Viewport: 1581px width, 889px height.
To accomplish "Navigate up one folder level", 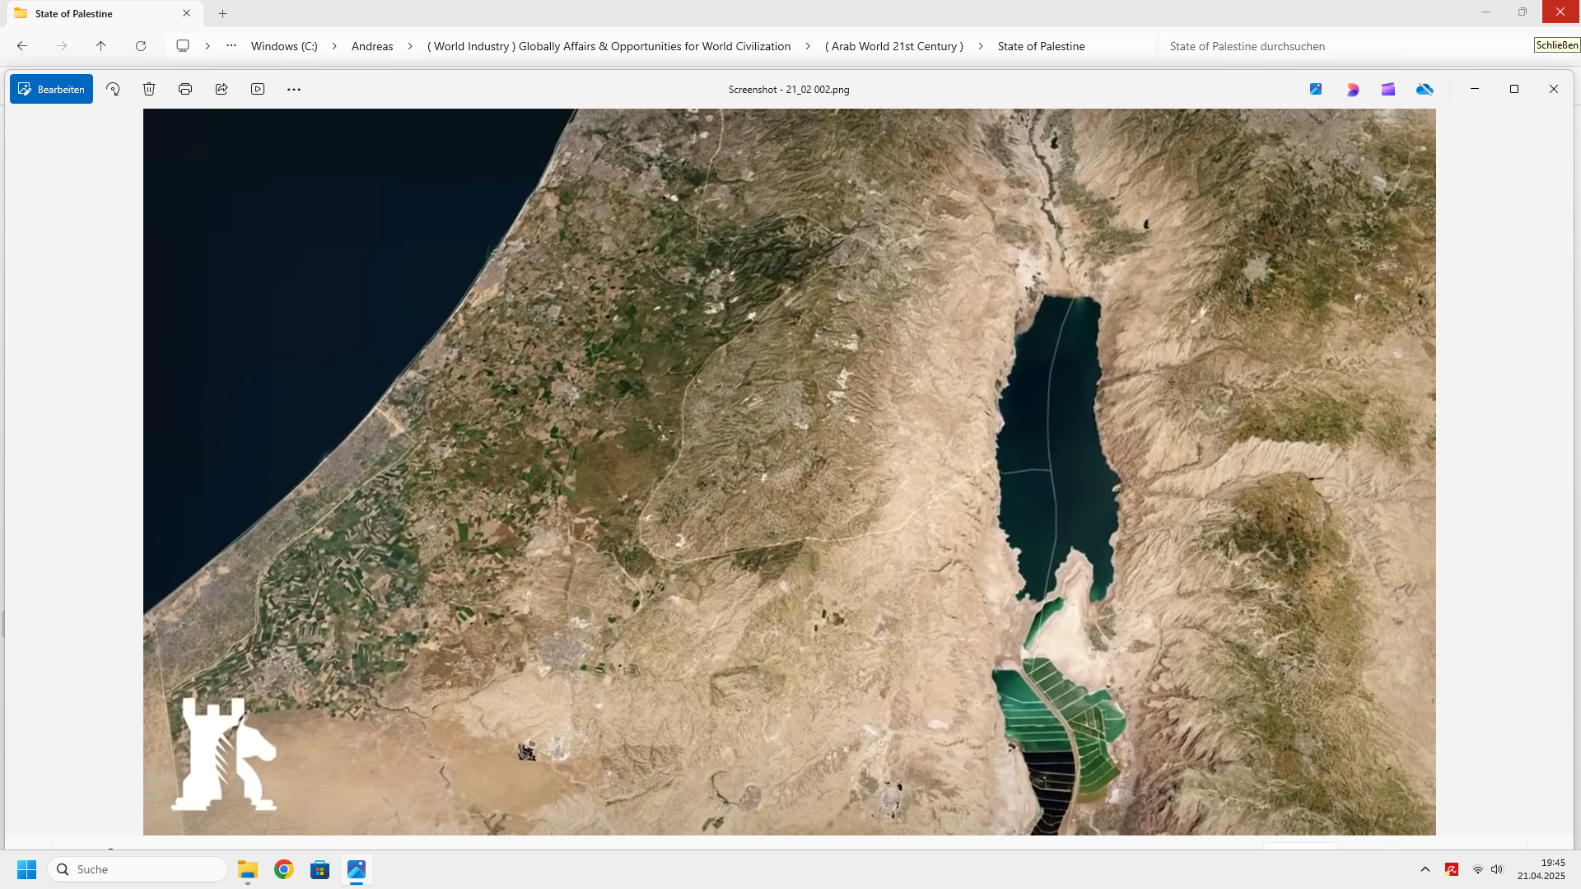I will 101,46.
